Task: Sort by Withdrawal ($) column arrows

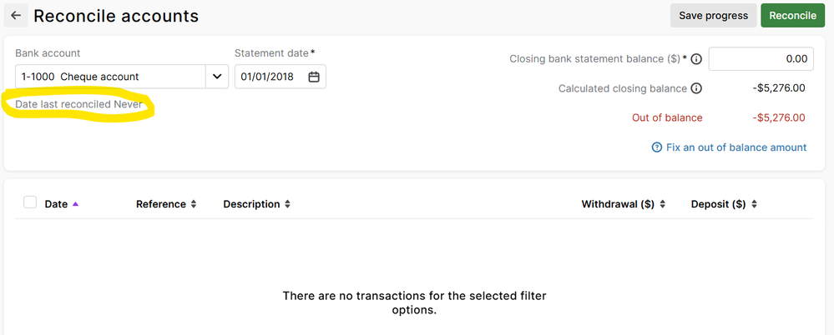Action: 662,204
